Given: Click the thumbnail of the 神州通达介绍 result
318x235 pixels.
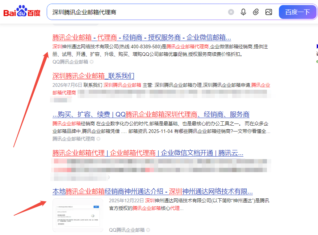Looking at the screenshot, I should pyautogui.click(x=78, y=215).
